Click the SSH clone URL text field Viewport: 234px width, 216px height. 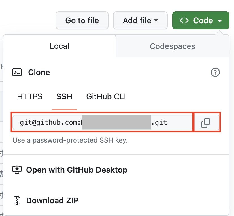pos(102,122)
